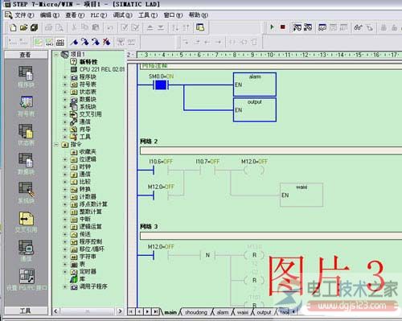Viewport: 402px width, 321px height.
Task: Click the New project toolbar icon
Action: click(x=13, y=27)
